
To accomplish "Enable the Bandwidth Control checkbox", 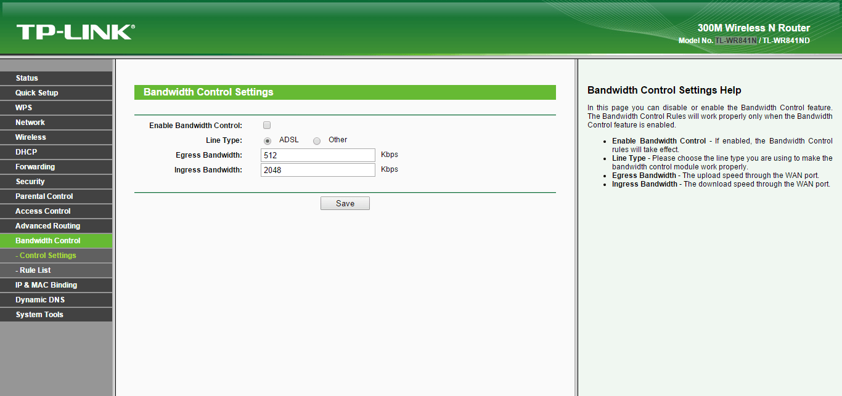I will (x=267, y=125).
